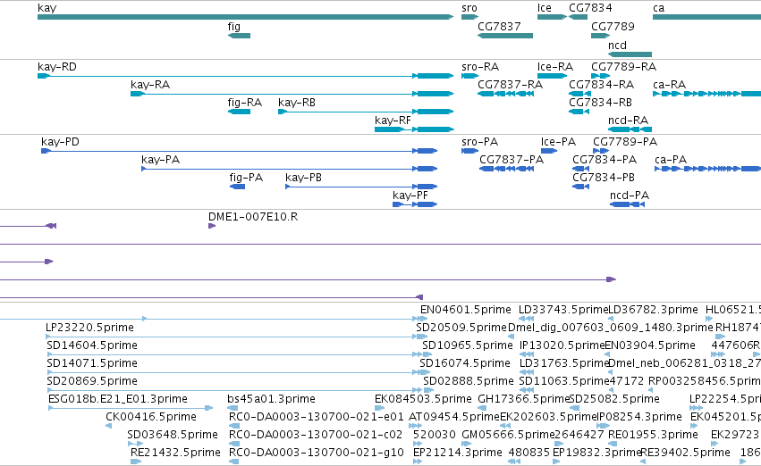Select protein kay-PD

tap(240, 151)
